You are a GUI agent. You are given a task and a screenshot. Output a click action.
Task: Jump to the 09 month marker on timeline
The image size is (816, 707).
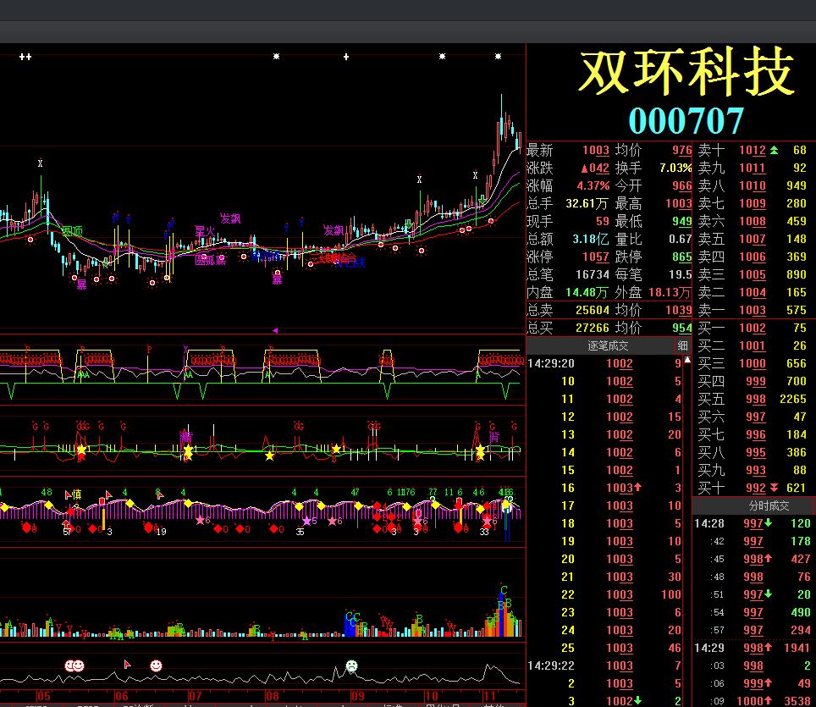click(x=357, y=696)
